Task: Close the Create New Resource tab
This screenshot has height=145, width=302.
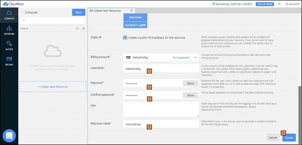Action: coord(132,11)
